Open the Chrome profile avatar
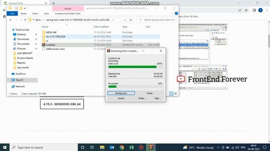Image resolution: width=270 pixels, height=151 pixels. 260,10
